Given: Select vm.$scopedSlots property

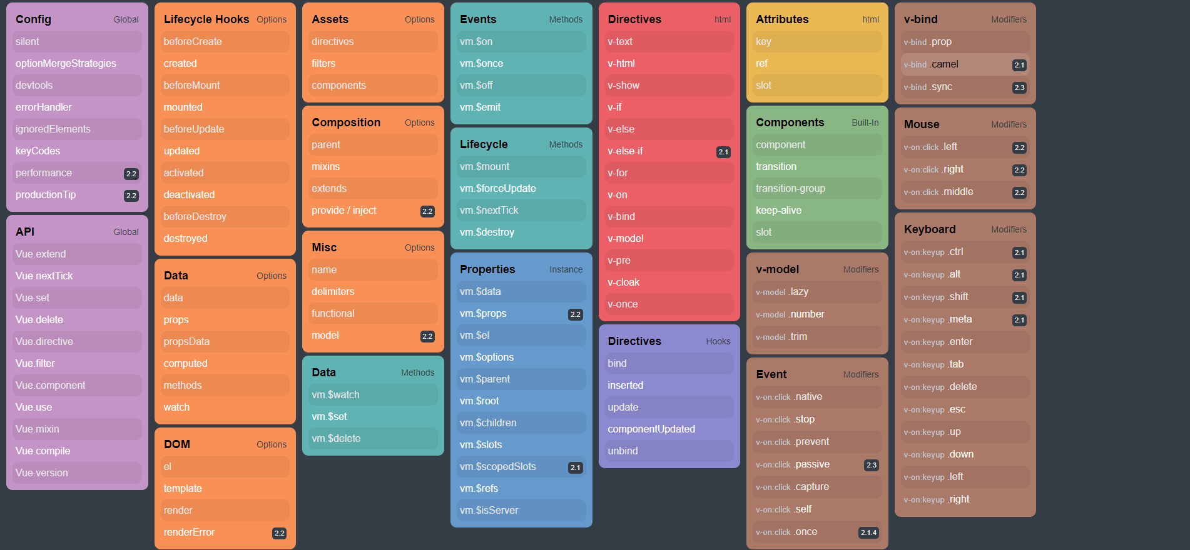Looking at the screenshot, I should pos(521,467).
